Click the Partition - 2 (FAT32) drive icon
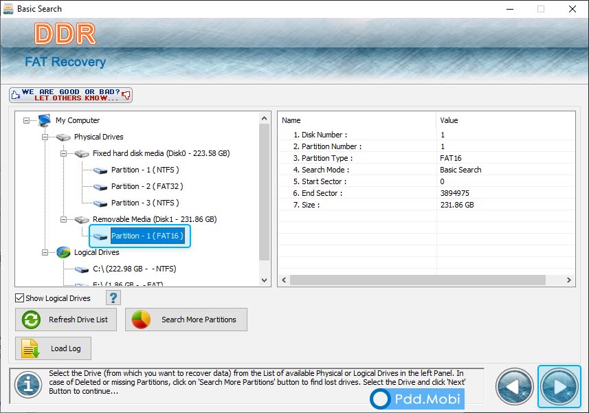 point(100,187)
